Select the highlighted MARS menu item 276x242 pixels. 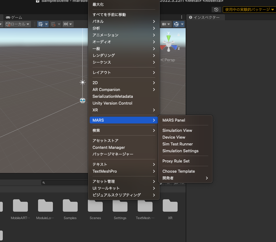pos(124,120)
